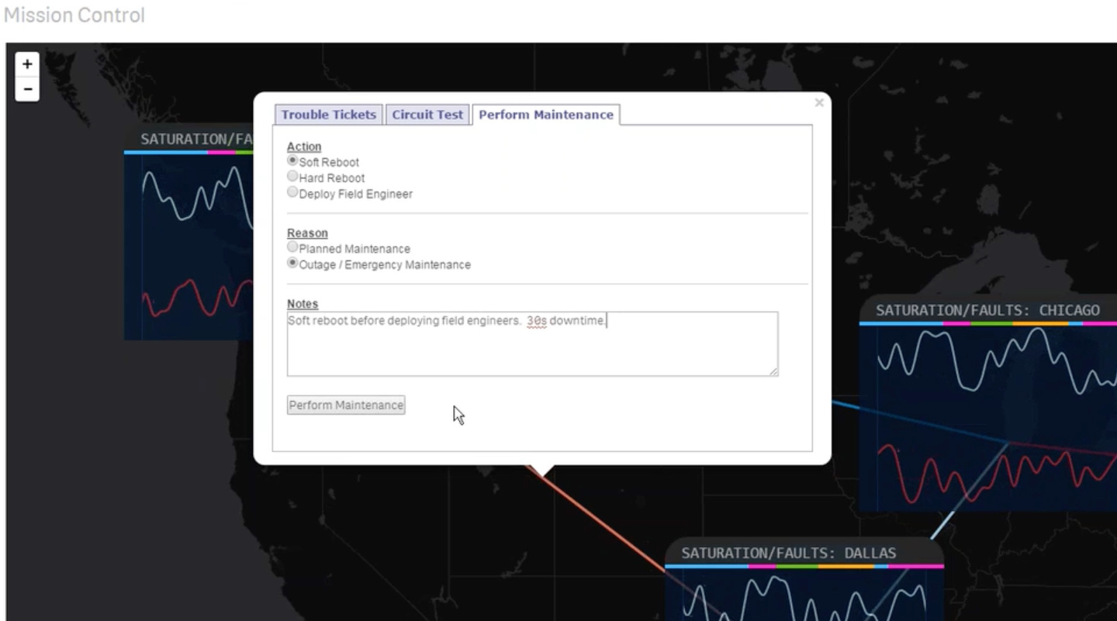The height and width of the screenshot is (621, 1117).
Task: Set reason to Planned Maintenance
Action: 292,247
